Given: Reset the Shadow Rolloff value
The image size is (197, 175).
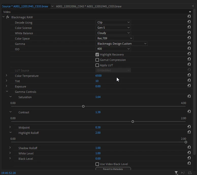Looking at the screenshot, I should 189,147.
